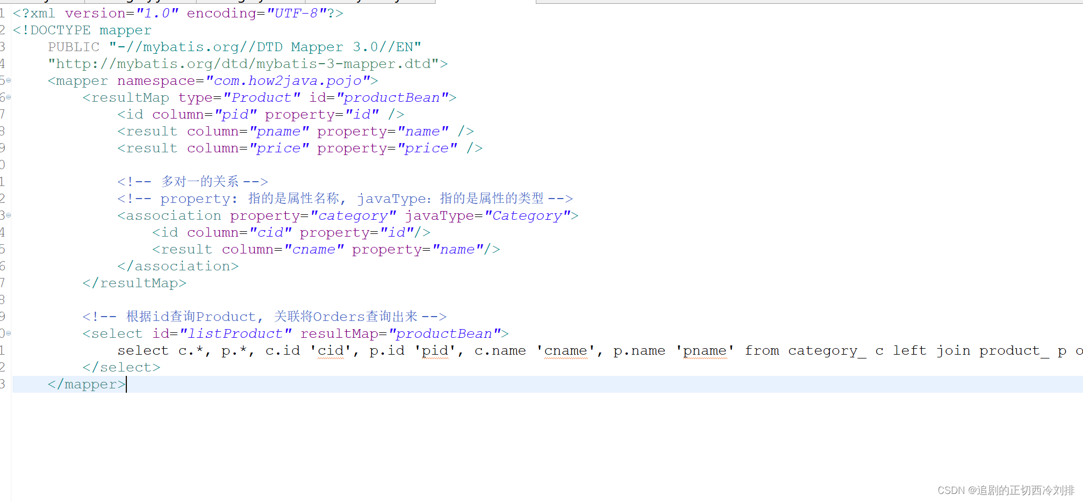The width and height of the screenshot is (1083, 501).
Task: Collapse the association element fold marker
Action: (8, 216)
